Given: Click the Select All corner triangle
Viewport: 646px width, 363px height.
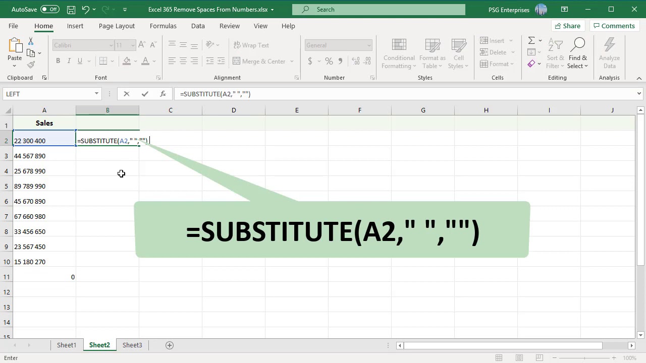Looking at the screenshot, I should (x=7, y=110).
